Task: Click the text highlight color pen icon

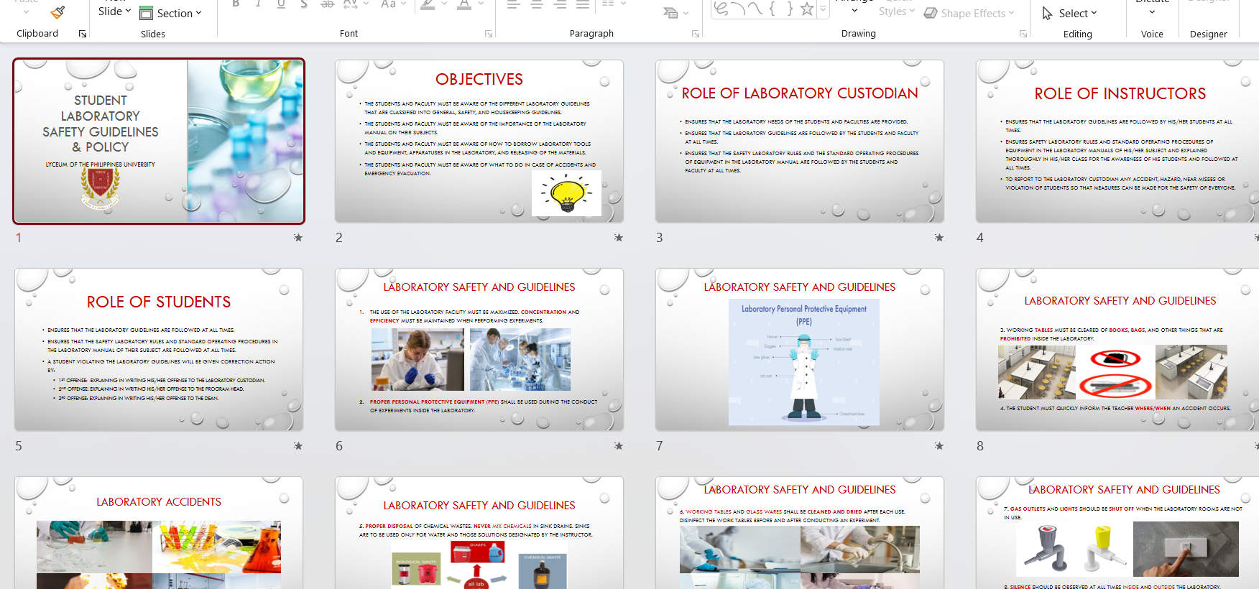Action: (428, 4)
